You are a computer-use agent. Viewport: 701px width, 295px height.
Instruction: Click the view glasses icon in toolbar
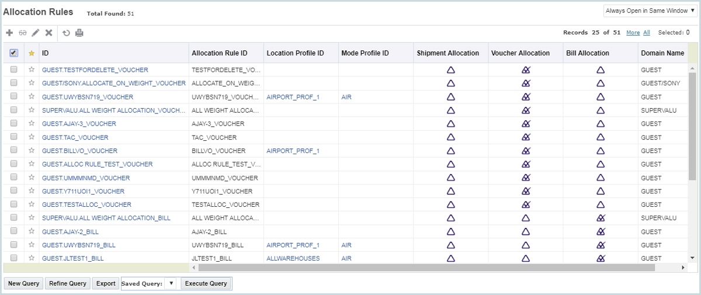[x=23, y=33]
